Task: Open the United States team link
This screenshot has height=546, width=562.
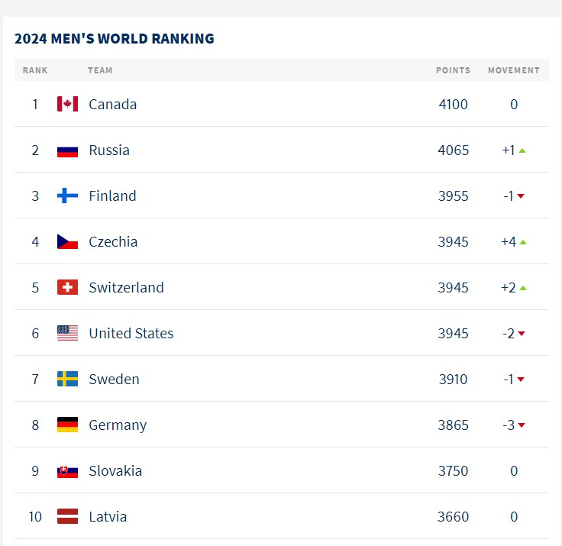Action: pos(131,334)
